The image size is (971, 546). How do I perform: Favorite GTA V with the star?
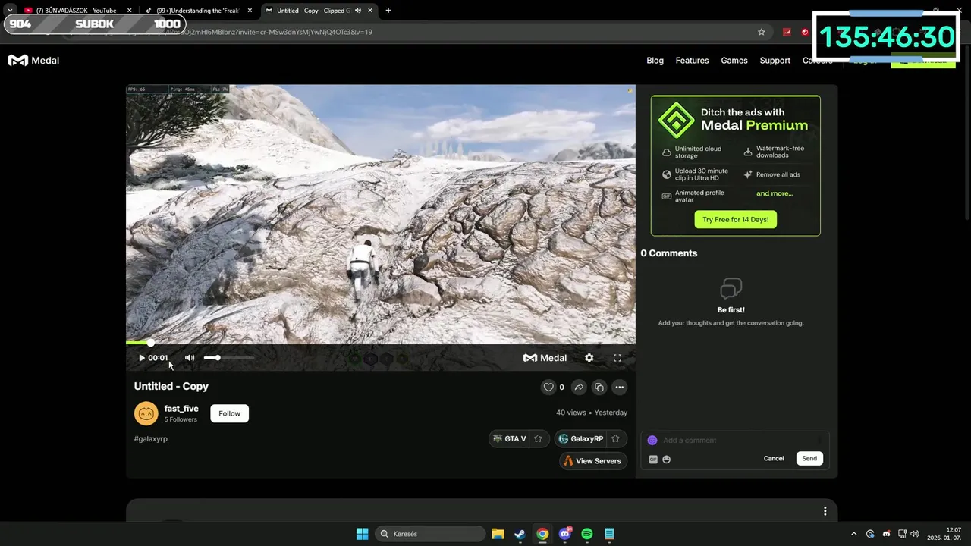coord(538,438)
